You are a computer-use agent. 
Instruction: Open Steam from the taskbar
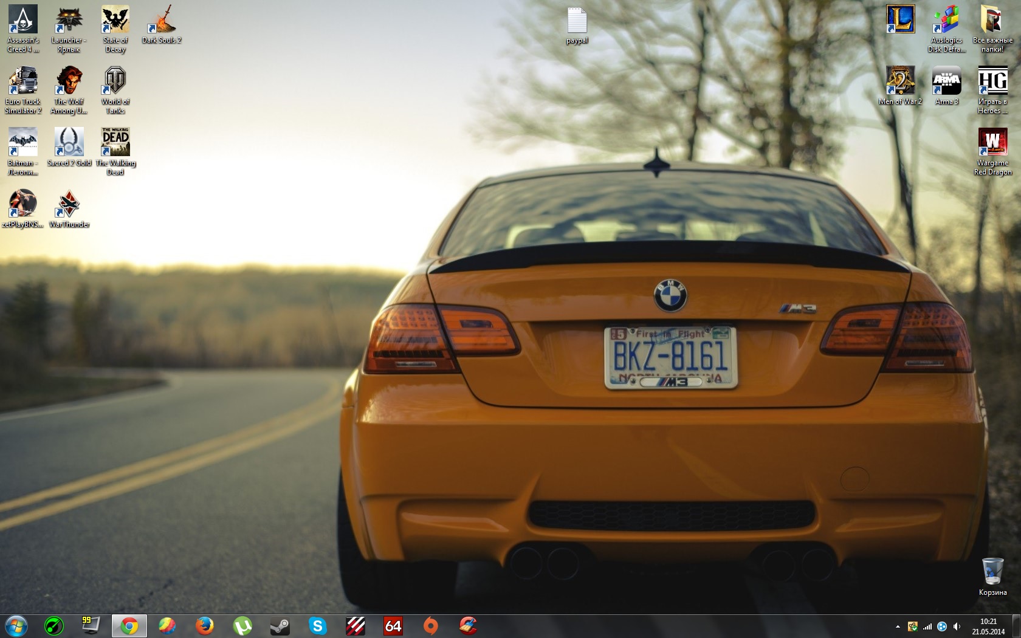click(x=280, y=626)
